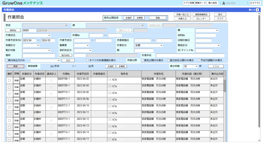This screenshot has width=263, height=144.
Task: Expand the 有償区分 dropdown
Action: [x=31, y=45]
